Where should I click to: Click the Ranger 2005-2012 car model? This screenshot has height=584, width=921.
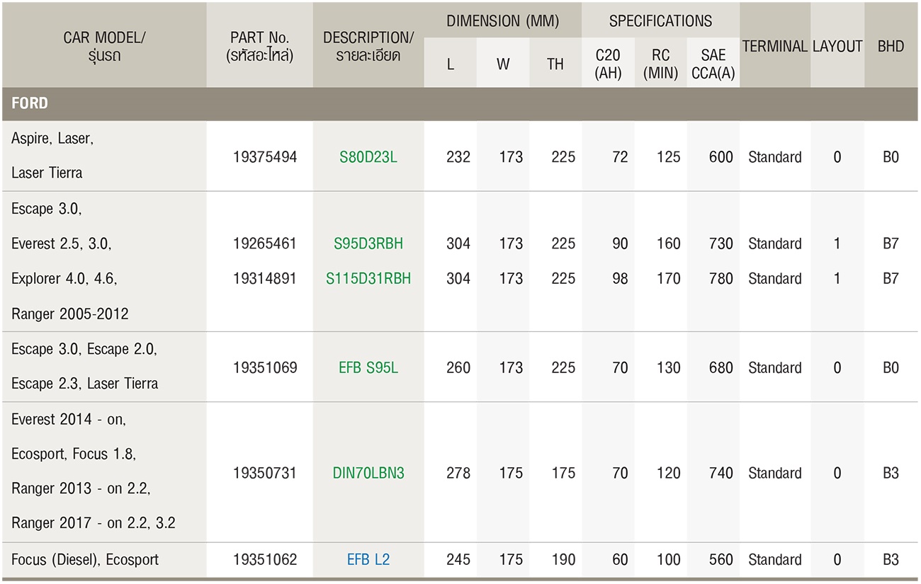[x=70, y=314]
